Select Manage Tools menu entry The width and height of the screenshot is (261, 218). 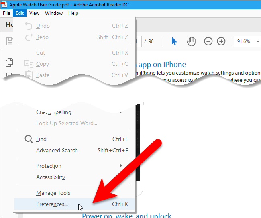74,193
